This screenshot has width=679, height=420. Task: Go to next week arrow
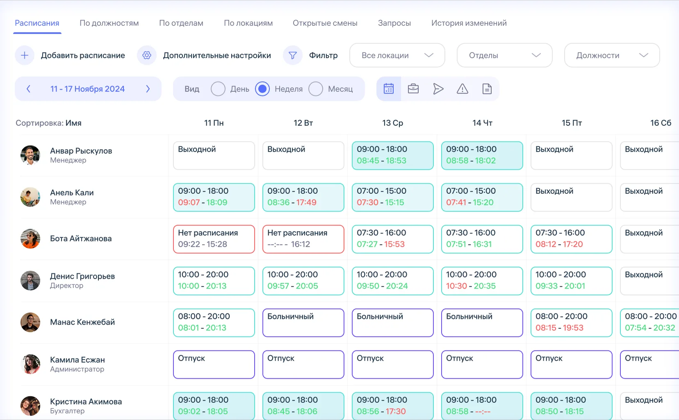click(148, 89)
